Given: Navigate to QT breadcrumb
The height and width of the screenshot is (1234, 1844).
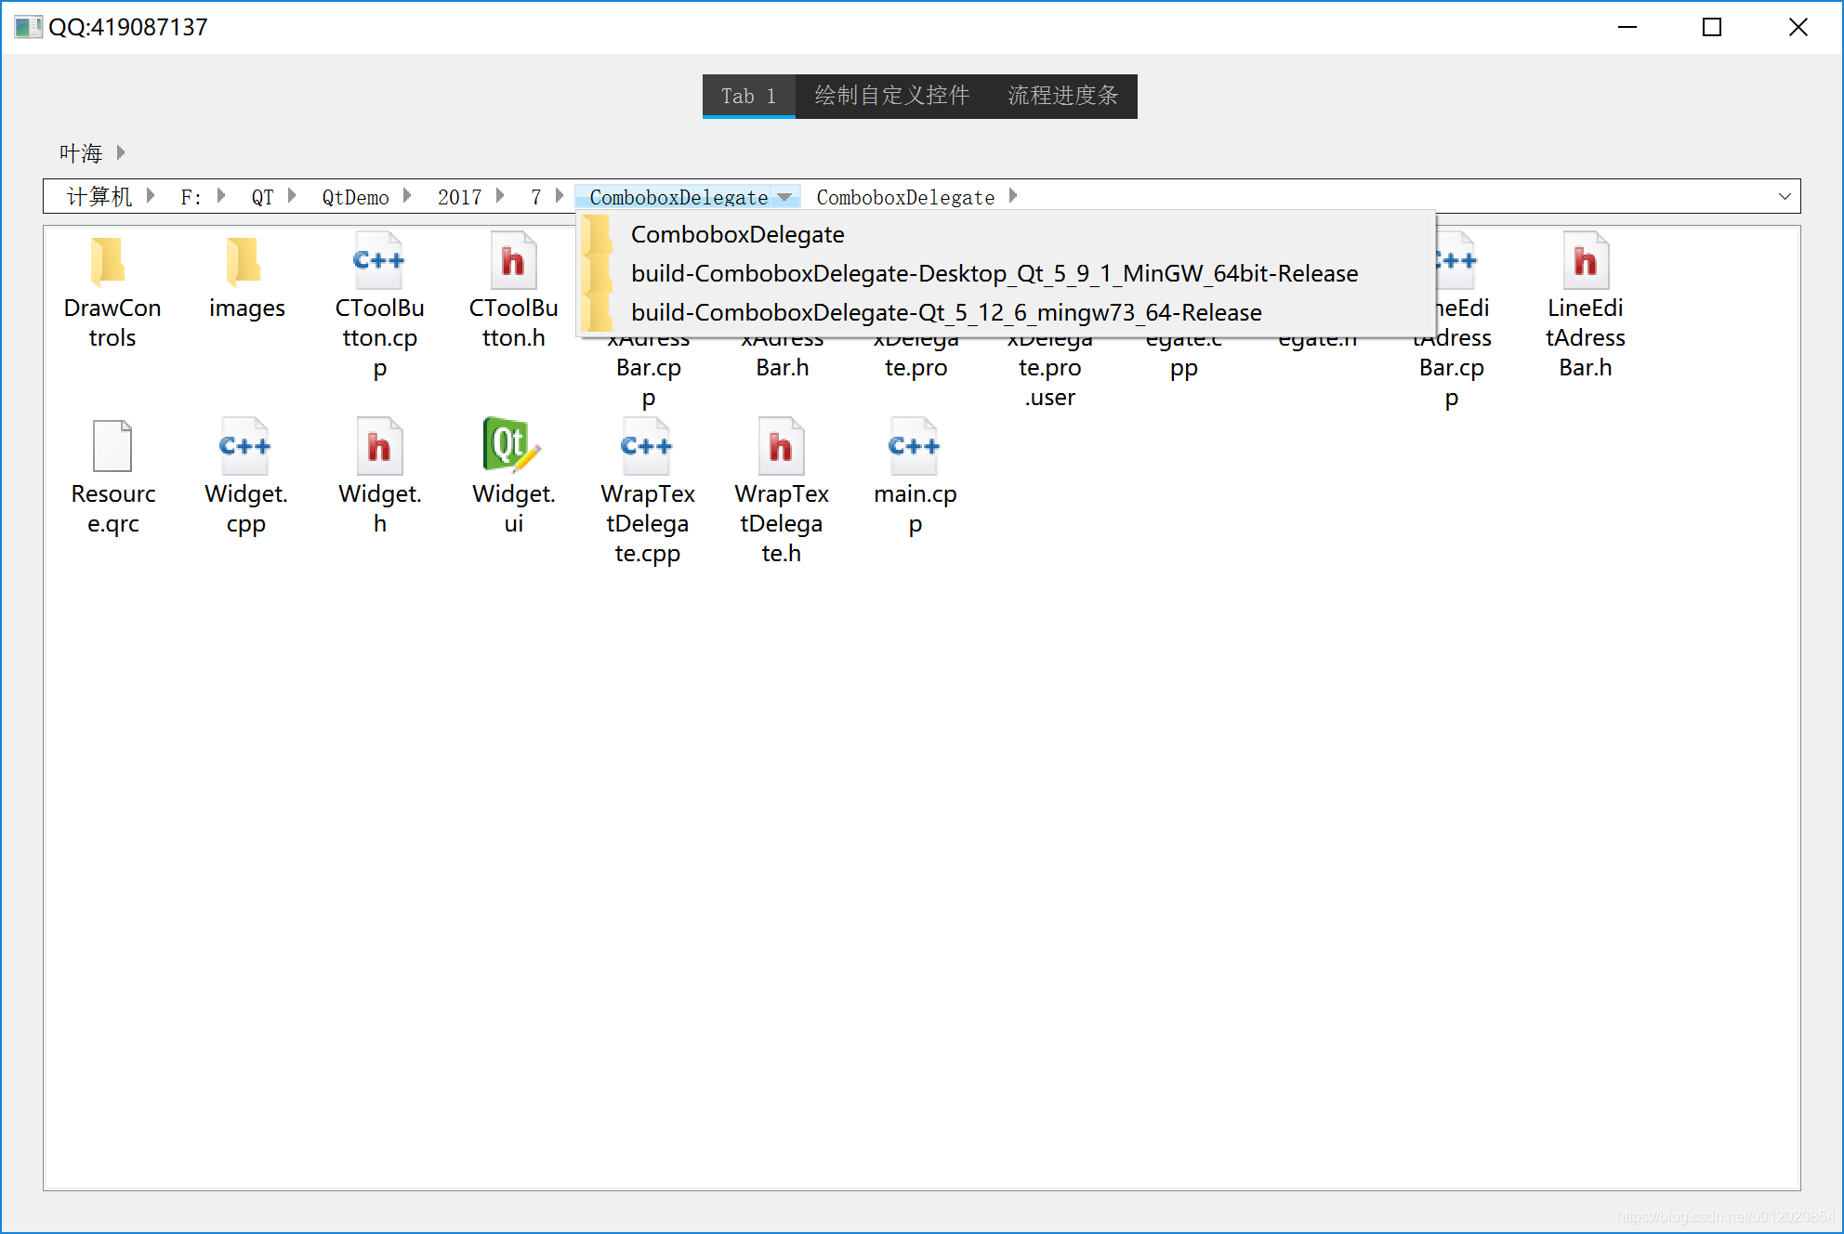Looking at the screenshot, I should click(262, 197).
